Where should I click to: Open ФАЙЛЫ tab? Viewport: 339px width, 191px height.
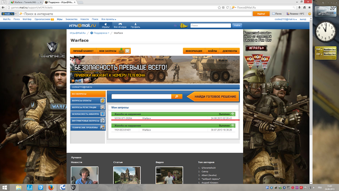(212, 51)
